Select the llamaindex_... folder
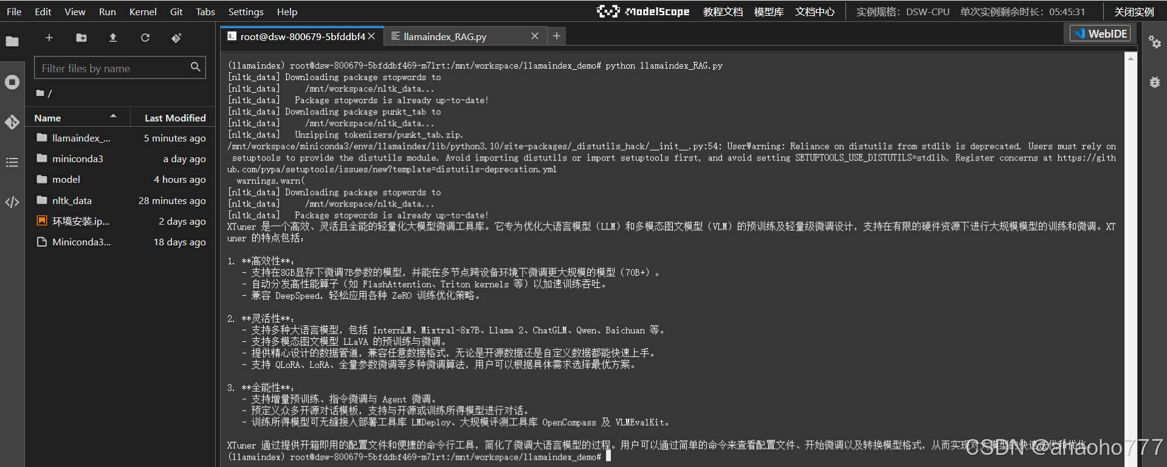This screenshot has height=467, width=1167. point(120,138)
